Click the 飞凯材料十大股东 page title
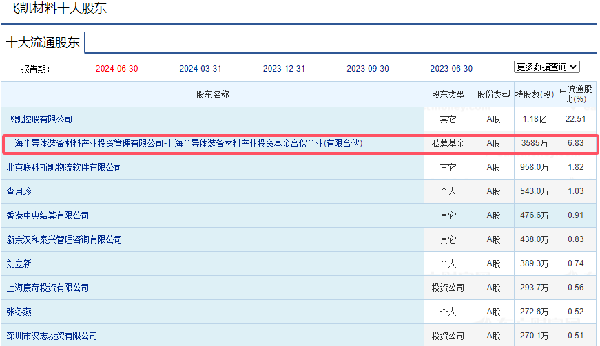Screen dimensions: 600x346 pos(57,8)
